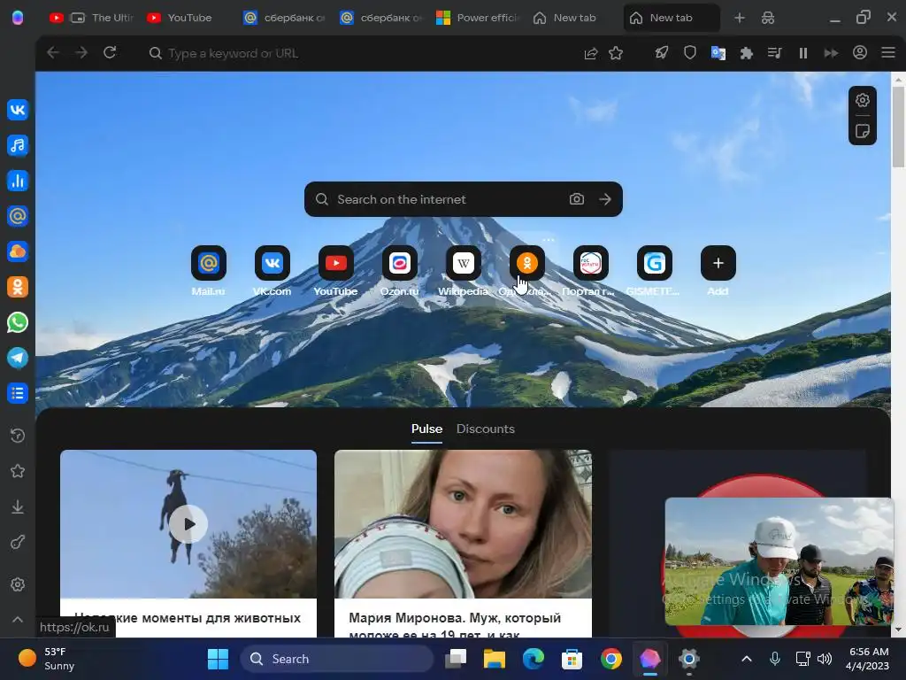Open the browser hamburger menu

pos(888,52)
